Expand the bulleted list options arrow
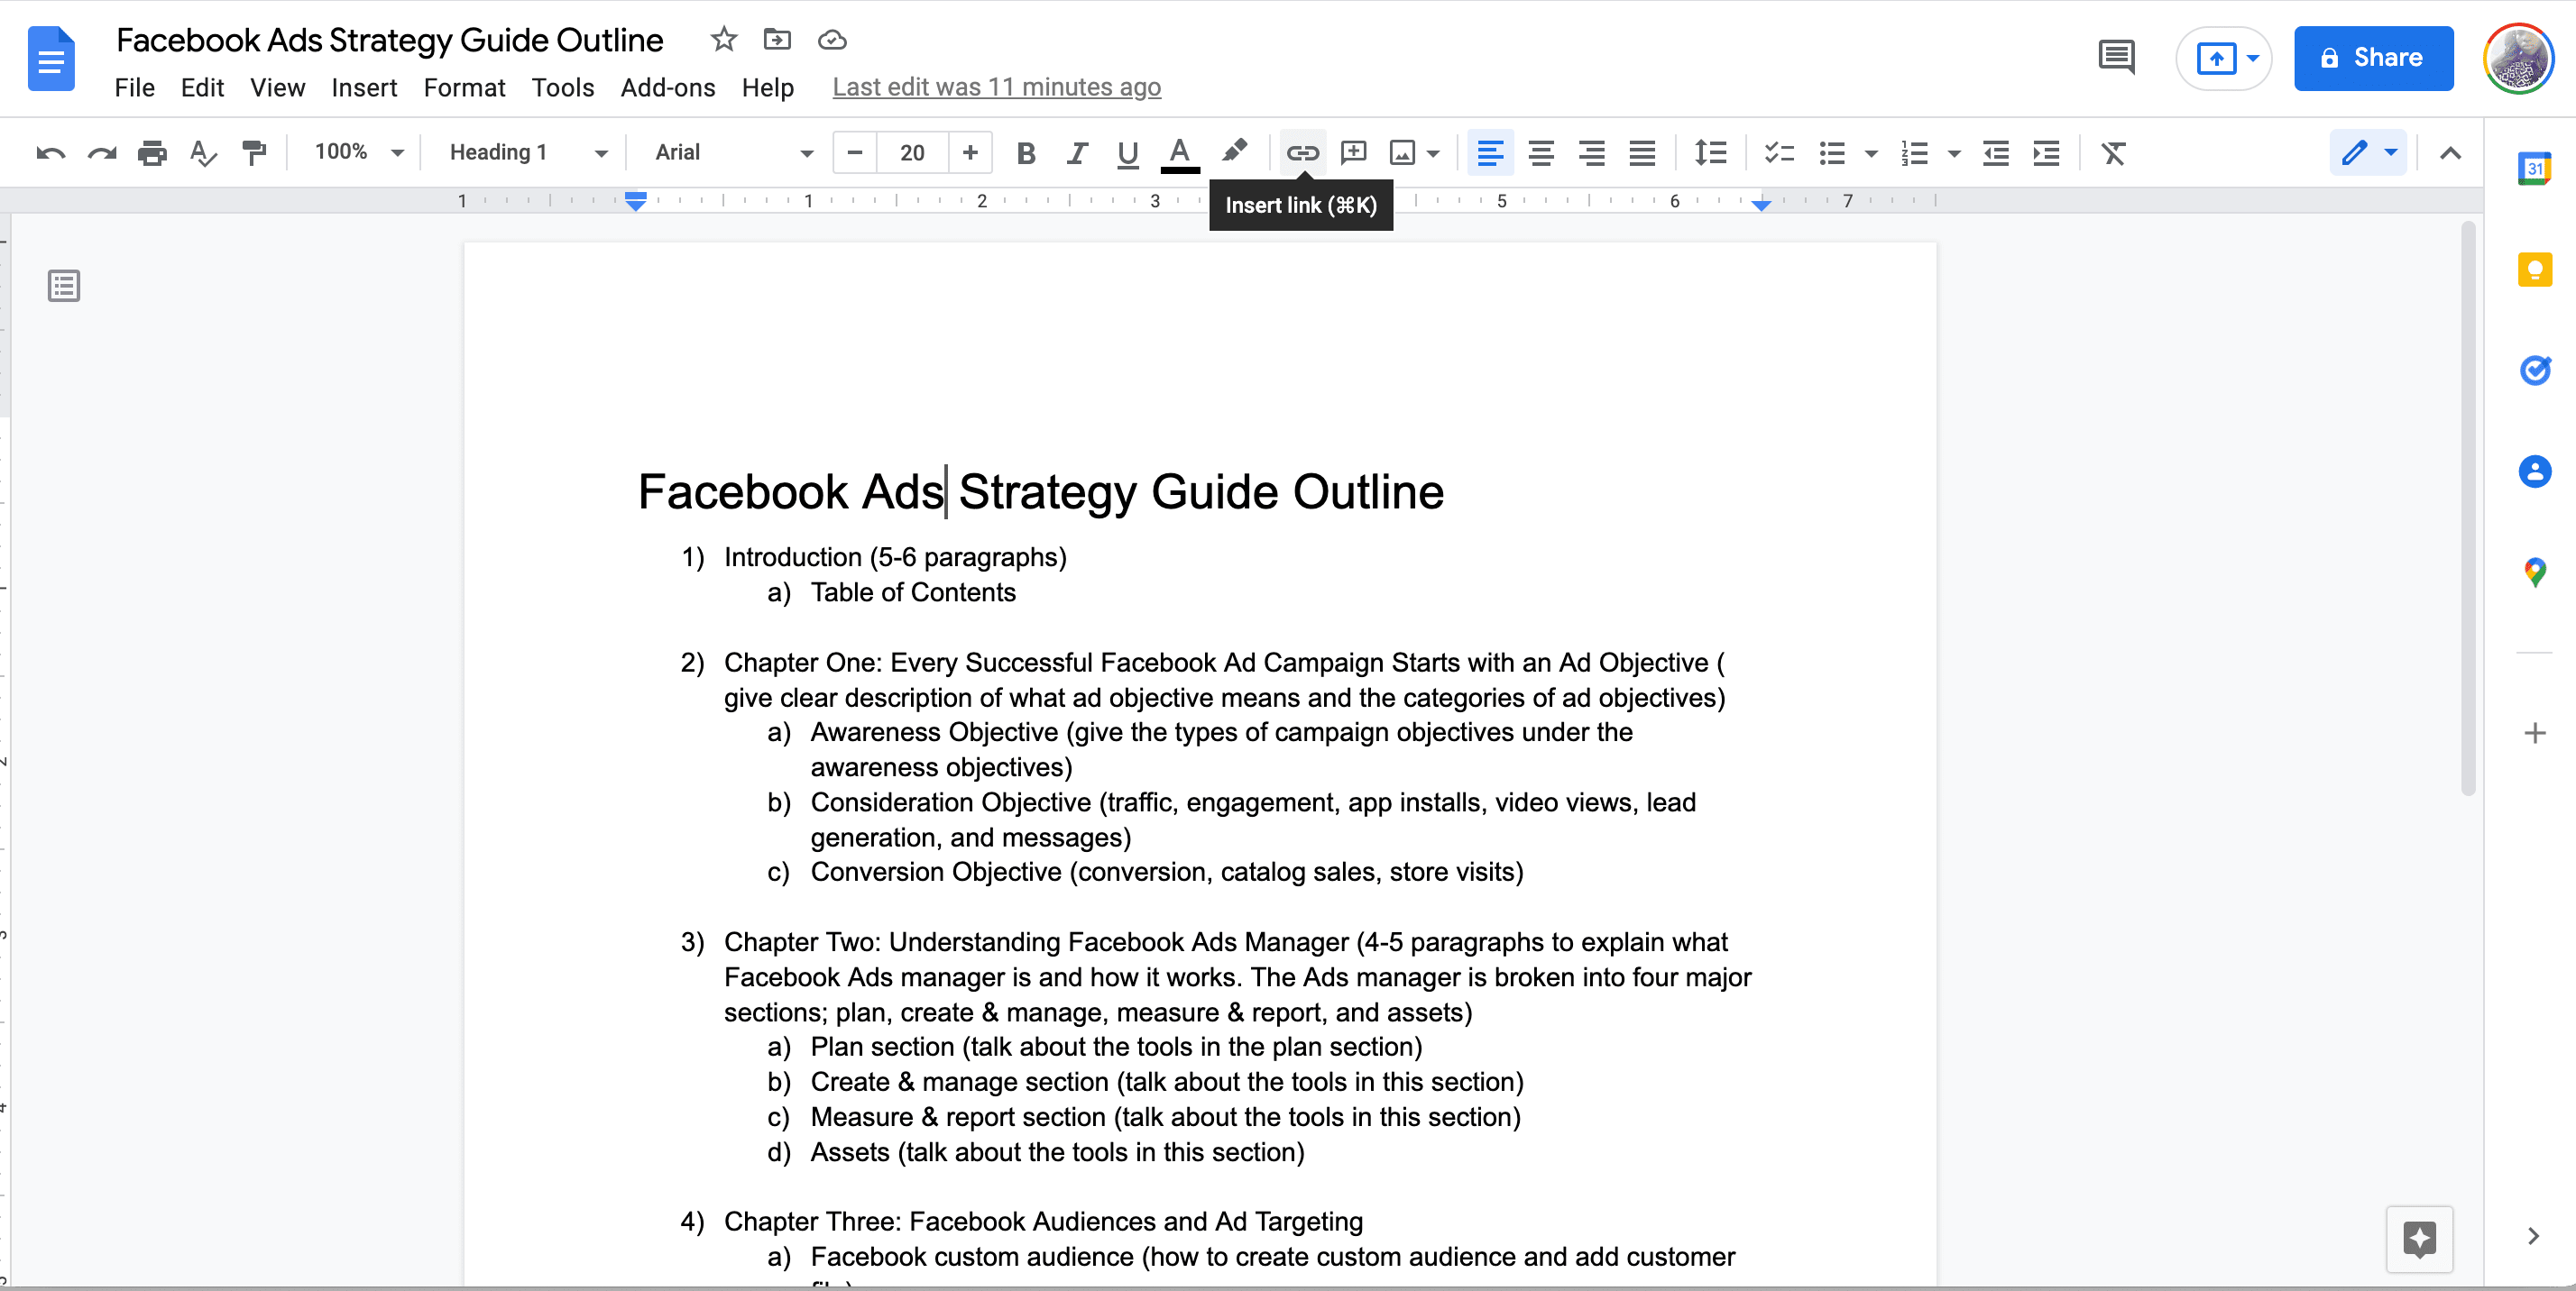The height and width of the screenshot is (1291, 2576). pos(1871,154)
